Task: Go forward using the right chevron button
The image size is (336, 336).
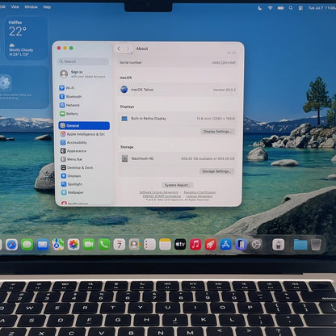Action: tap(128, 48)
